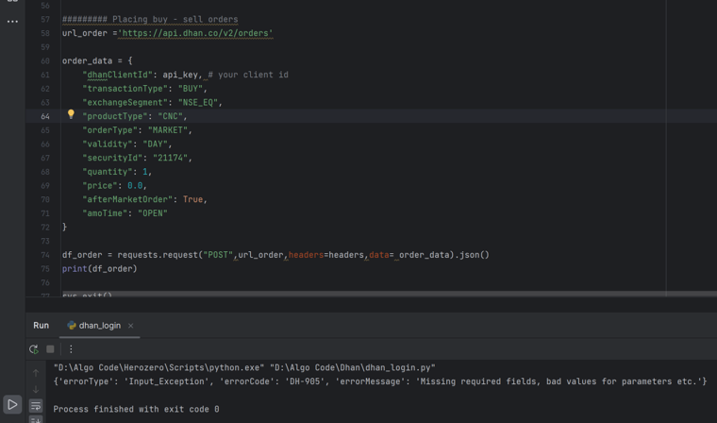Viewport: 717px width, 423px height.
Task: Open the Run tool window sidebar icon
Action: click(x=12, y=404)
